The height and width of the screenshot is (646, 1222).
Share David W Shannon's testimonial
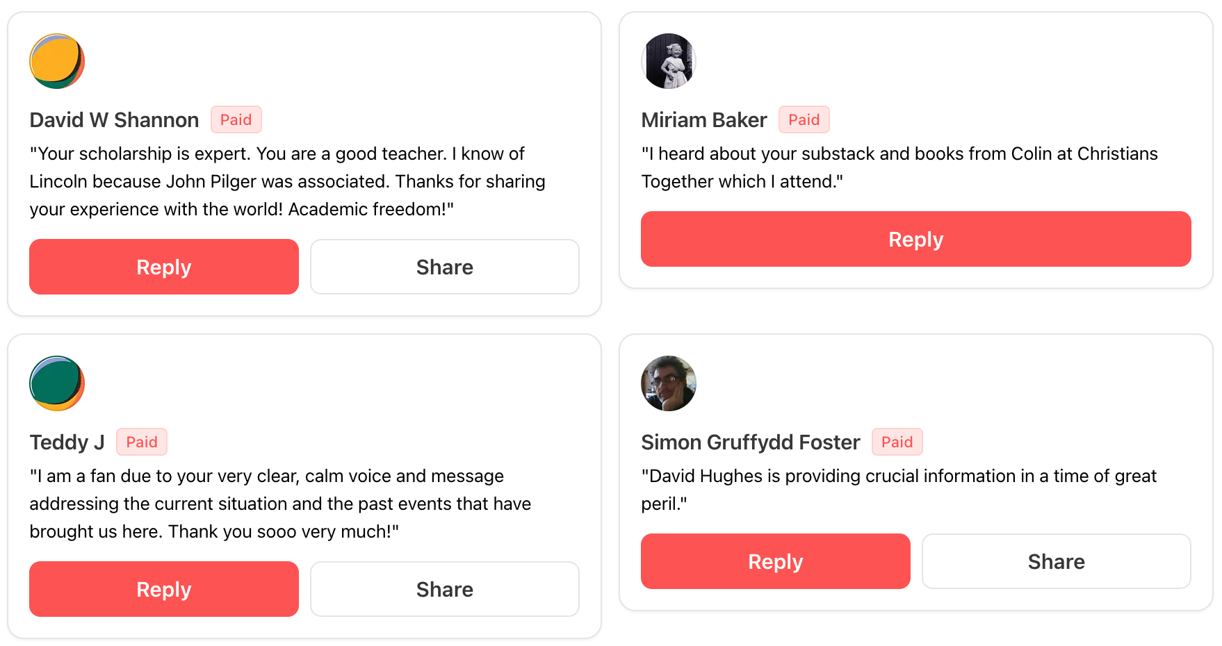[x=445, y=267]
